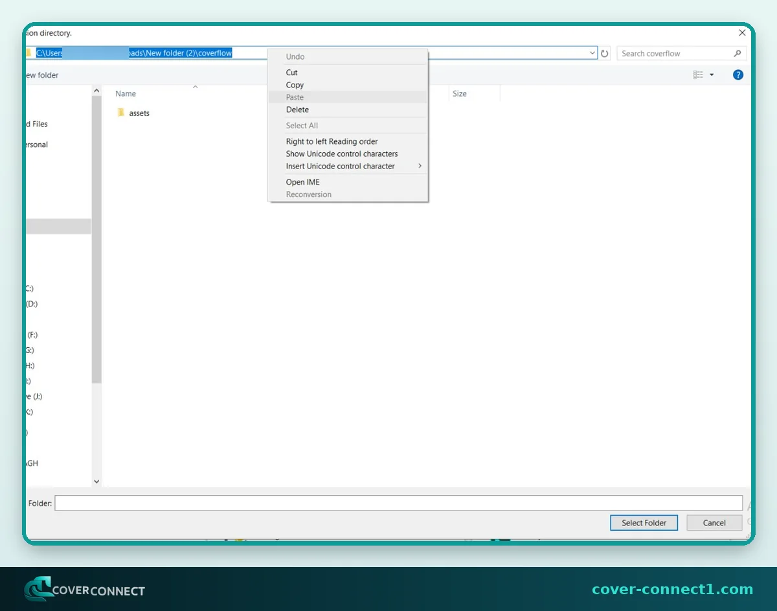Click the highlighted path in the address bar
This screenshot has height=611, width=777.
(x=134, y=53)
